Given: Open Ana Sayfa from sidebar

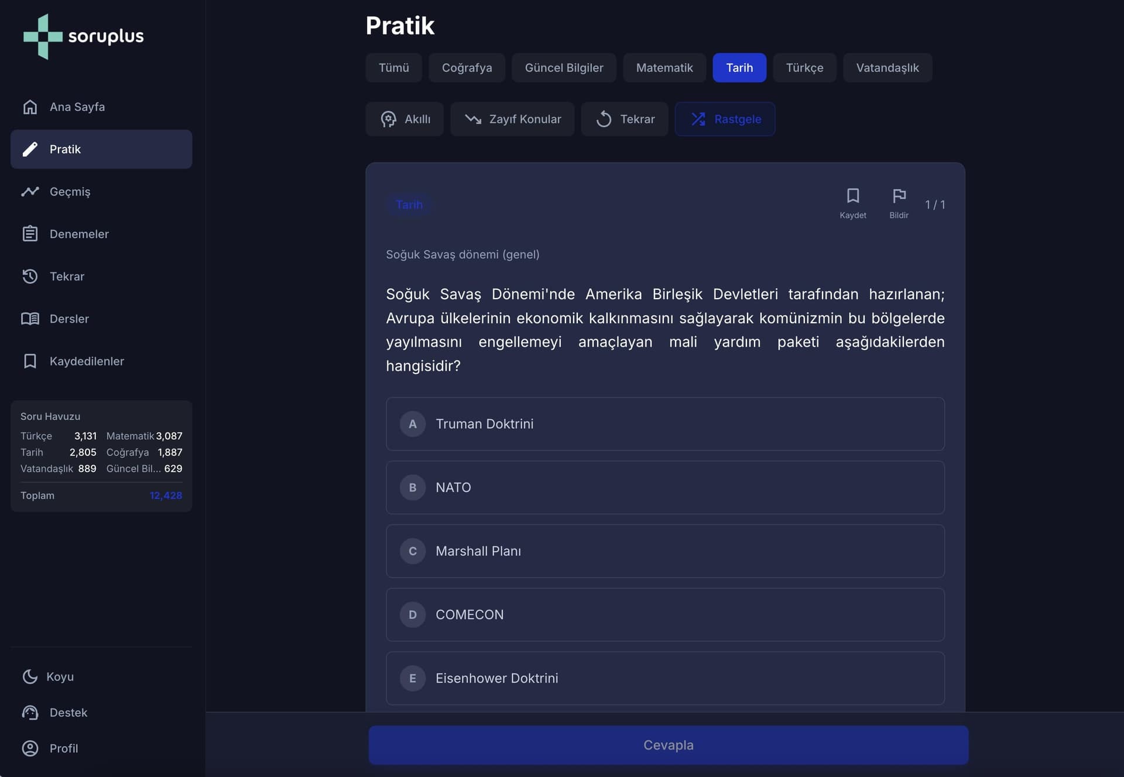Looking at the screenshot, I should [77, 107].
